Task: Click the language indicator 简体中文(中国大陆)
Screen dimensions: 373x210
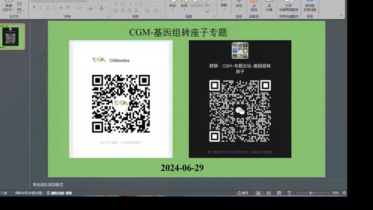Action: click(x=29, y=193)
